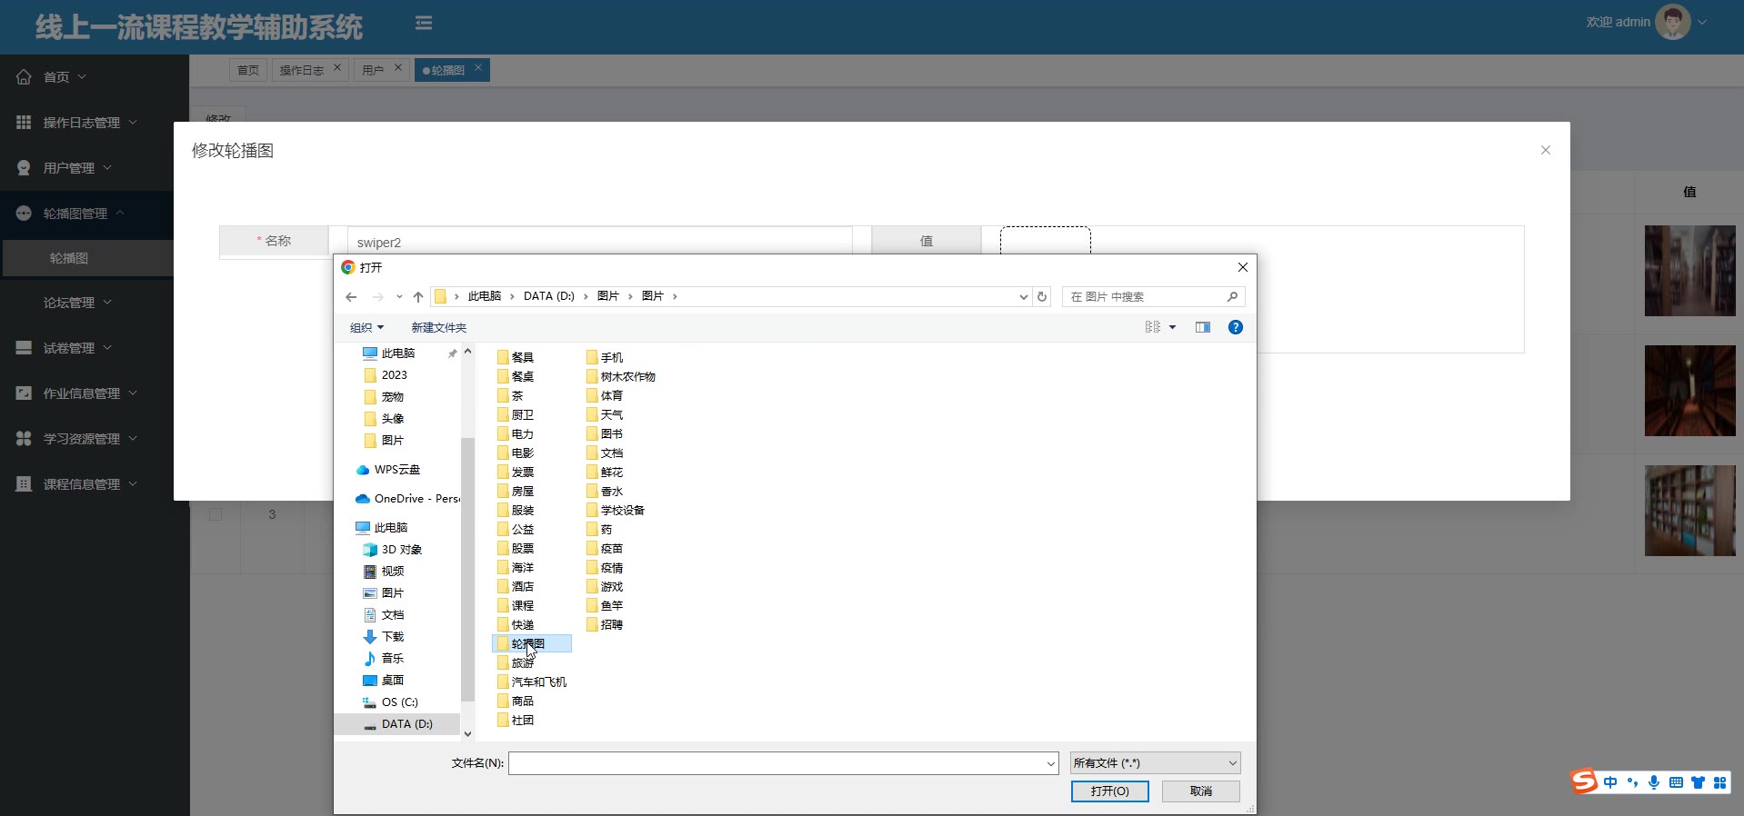Switch to the 操作日志 tab

302,70
